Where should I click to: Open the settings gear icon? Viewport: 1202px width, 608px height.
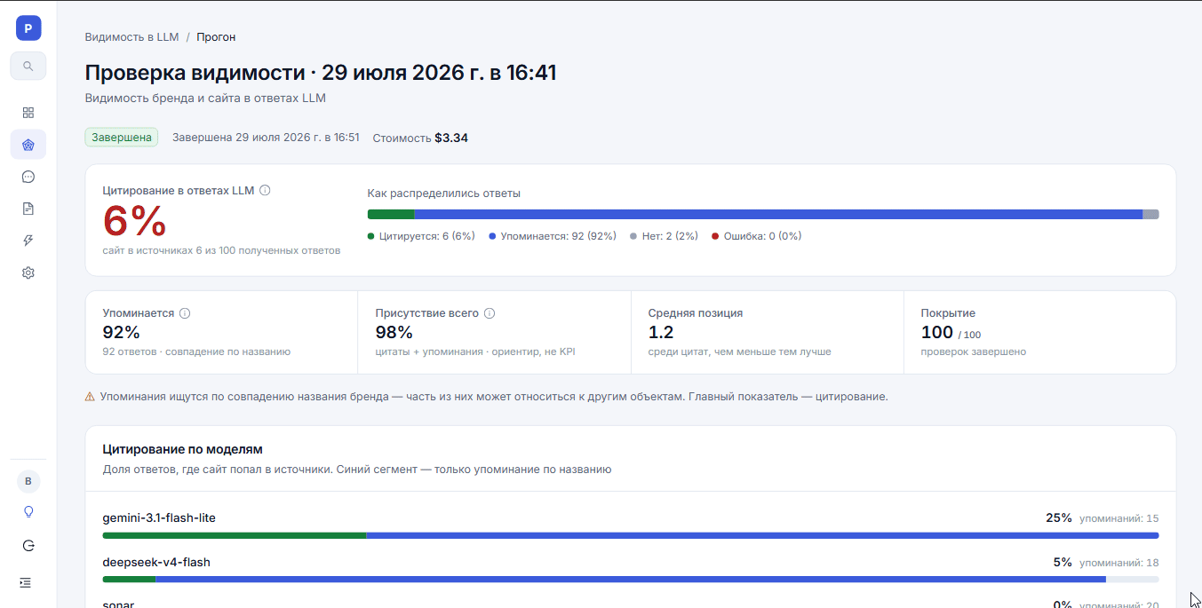pos(28,272)
